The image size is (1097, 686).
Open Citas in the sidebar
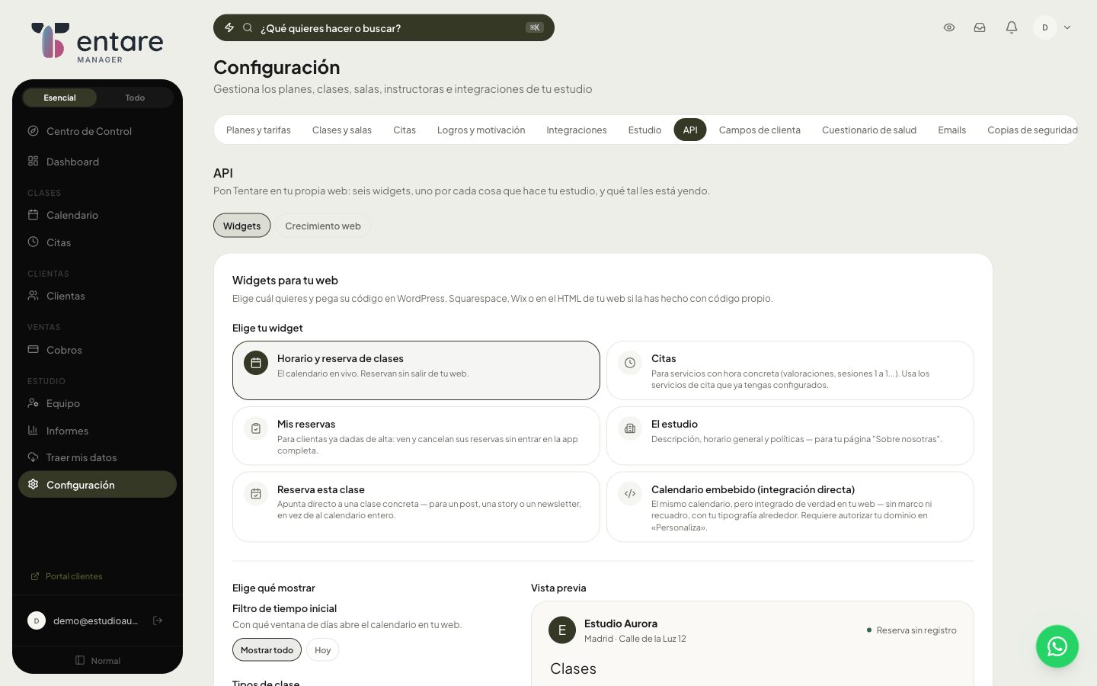click(98, 242)
